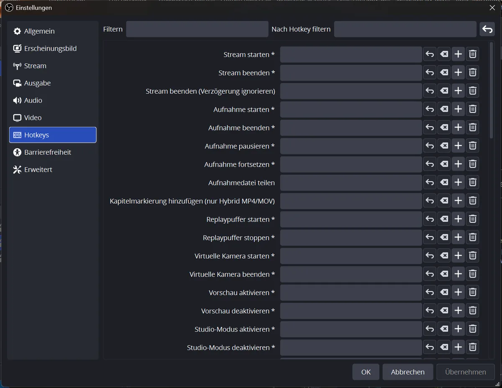Reset the Virtuelle Kamera beenden hotkey
The image size is (502, 388).
(x=430, y=274)
